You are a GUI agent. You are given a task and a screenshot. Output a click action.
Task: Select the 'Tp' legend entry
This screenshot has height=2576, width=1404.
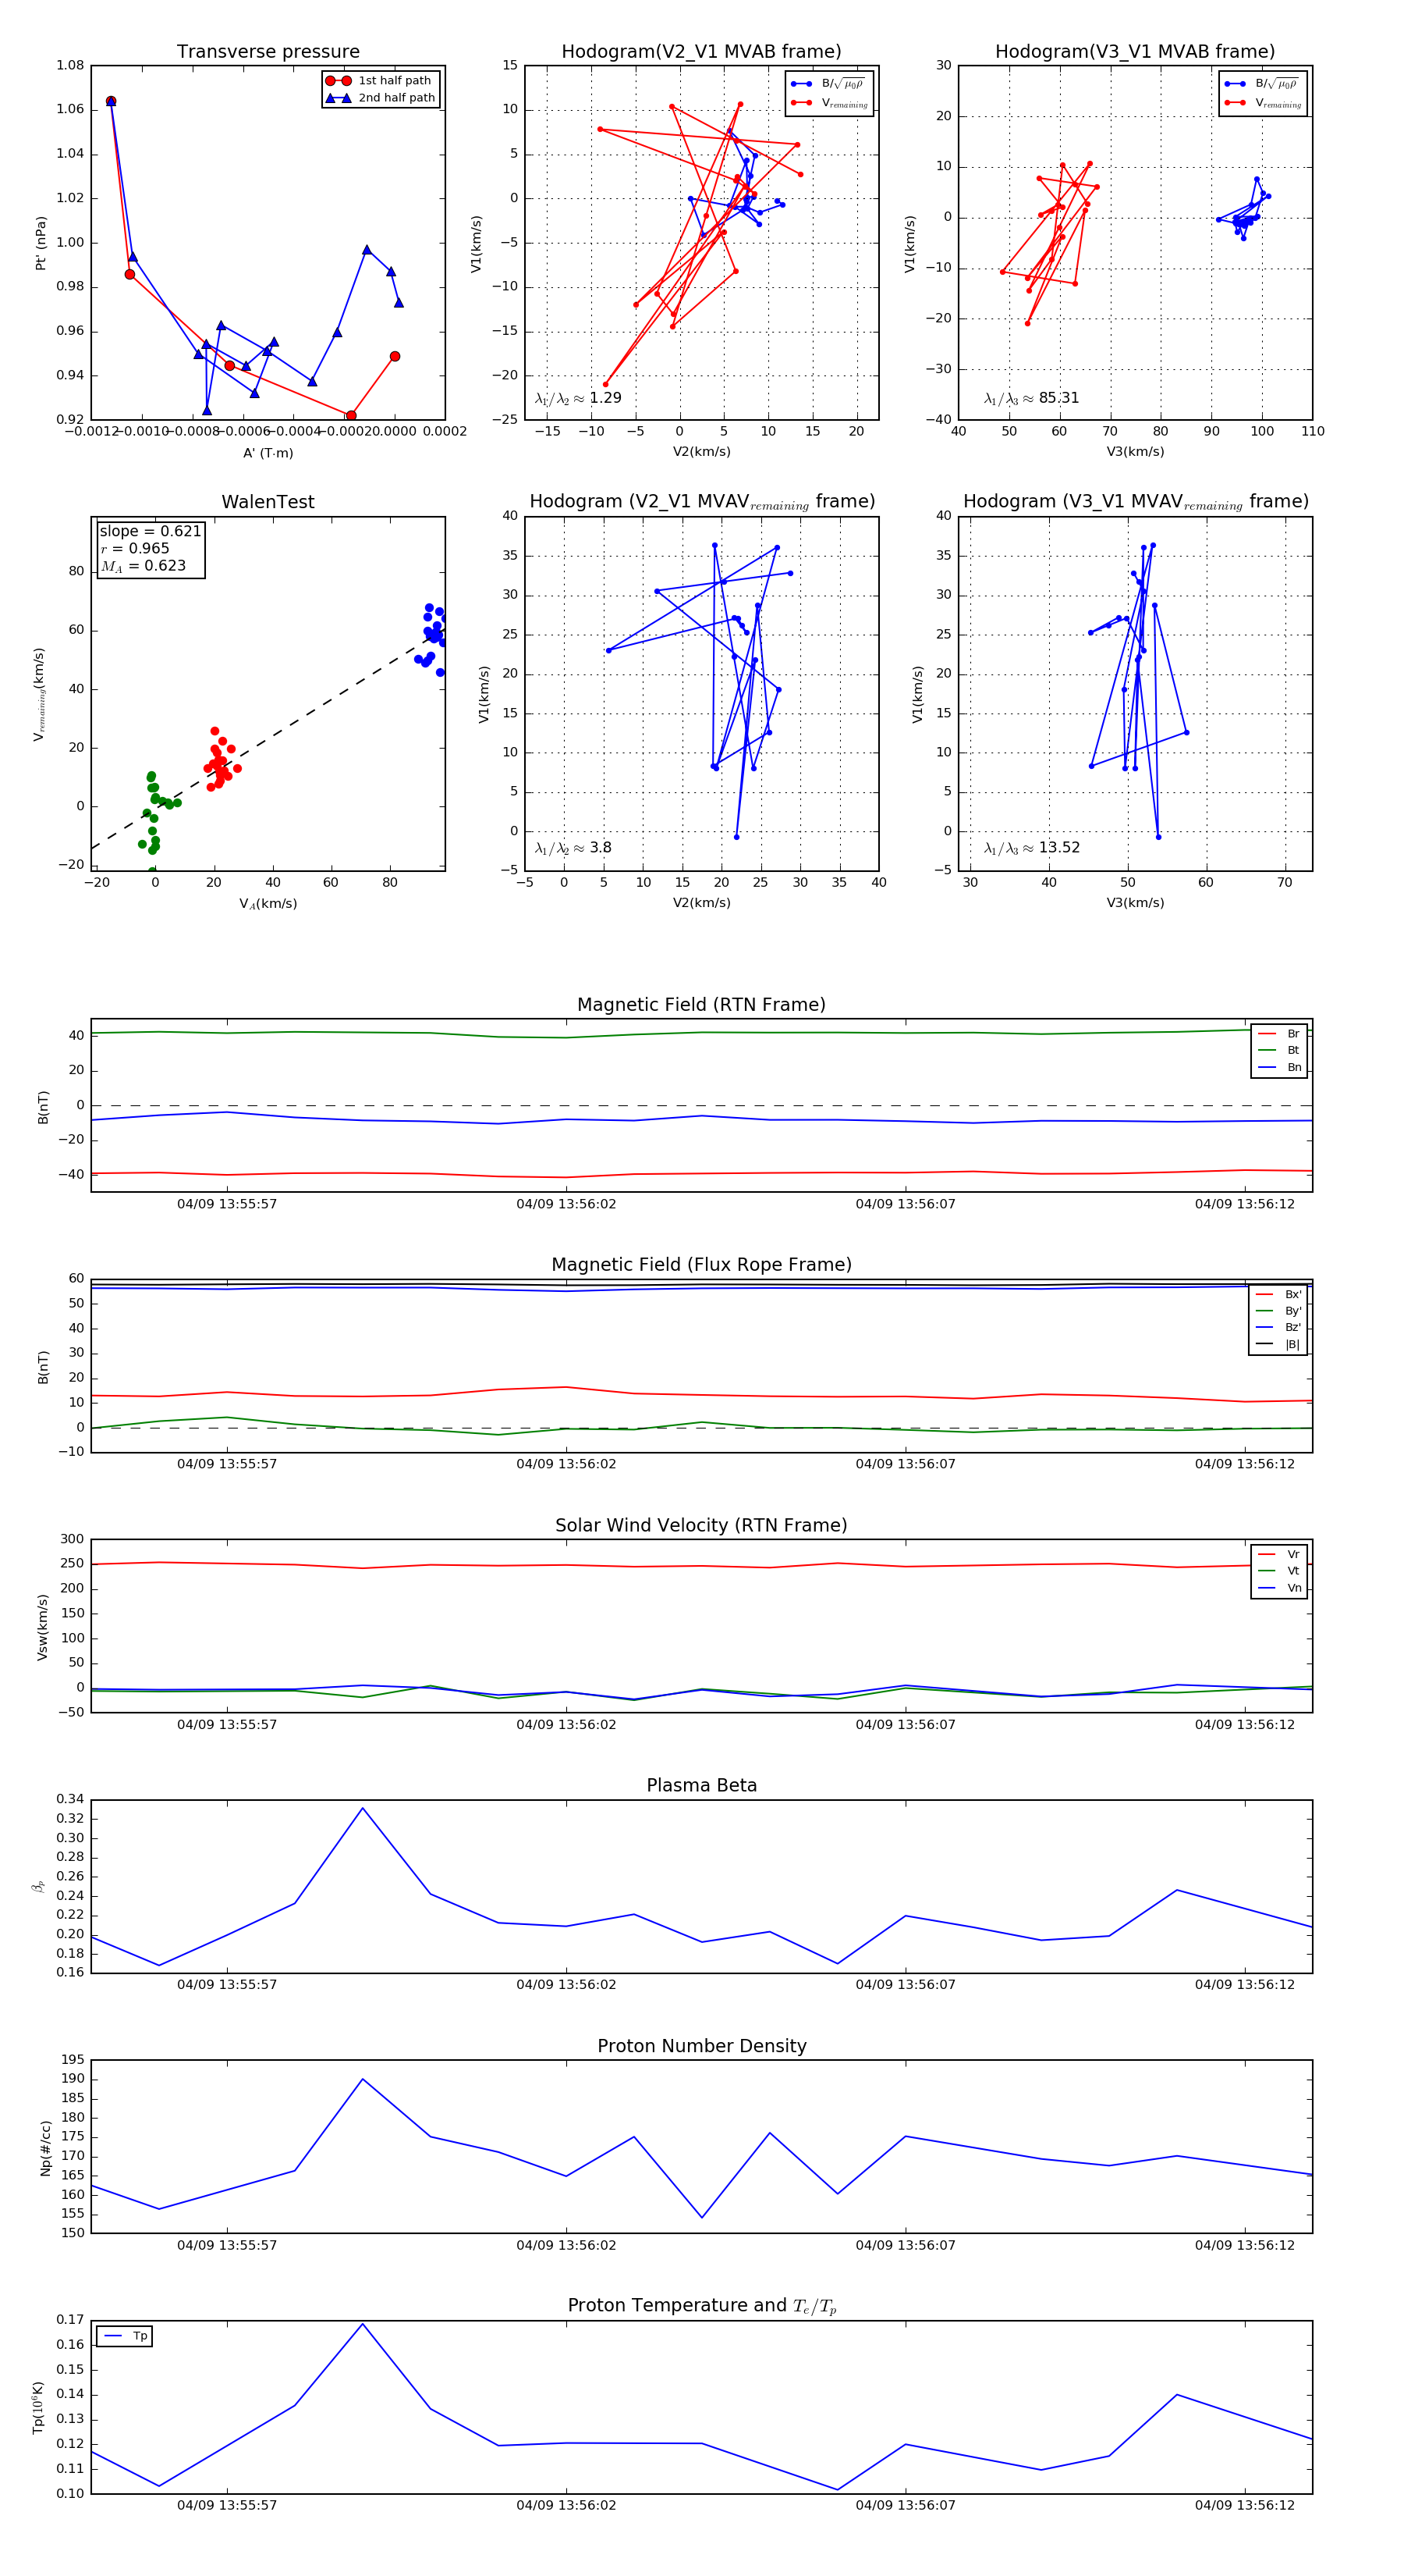[127, 2336]
